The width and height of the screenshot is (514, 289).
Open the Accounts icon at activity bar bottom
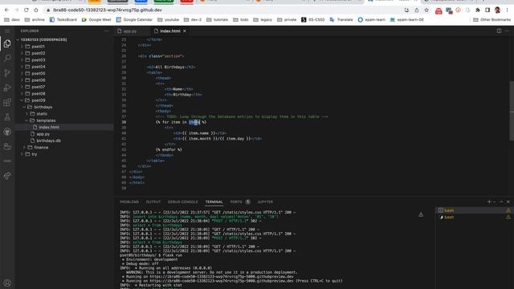pyautogui.click(x=7, y=283)
